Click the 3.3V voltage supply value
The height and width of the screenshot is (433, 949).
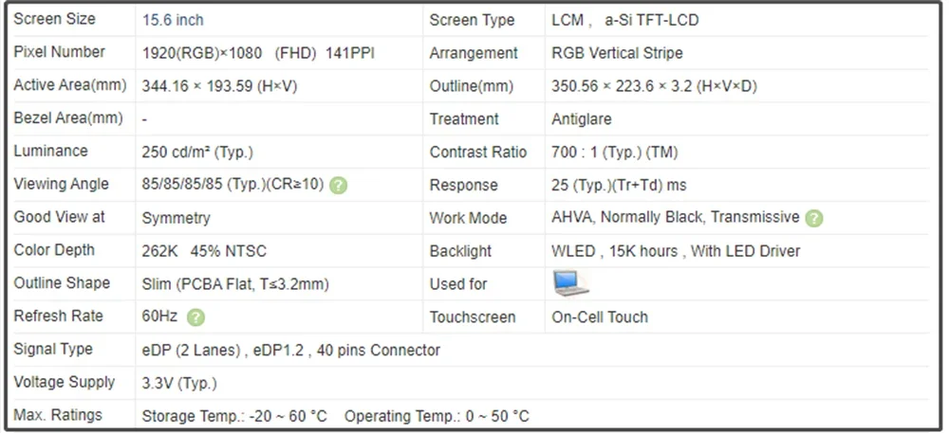(179, 383)
